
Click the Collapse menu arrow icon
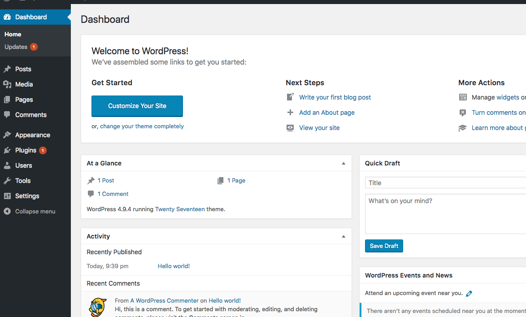7,211
